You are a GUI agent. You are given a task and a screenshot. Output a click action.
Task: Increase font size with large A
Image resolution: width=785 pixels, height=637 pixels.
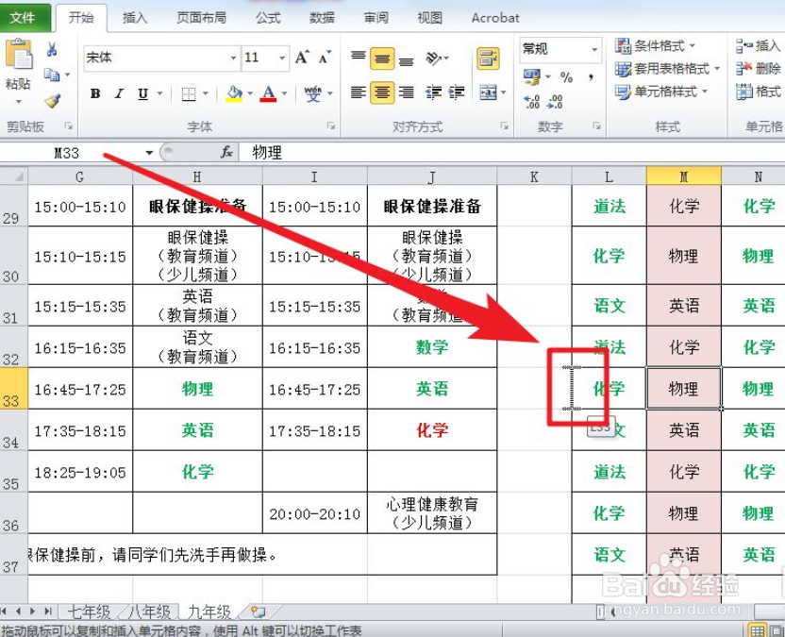coord(302,58)
